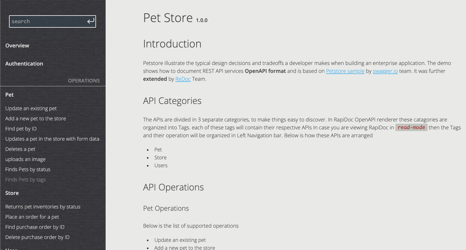Open the swagger.io link
This screenshot has width=466, height=250.
385,71
